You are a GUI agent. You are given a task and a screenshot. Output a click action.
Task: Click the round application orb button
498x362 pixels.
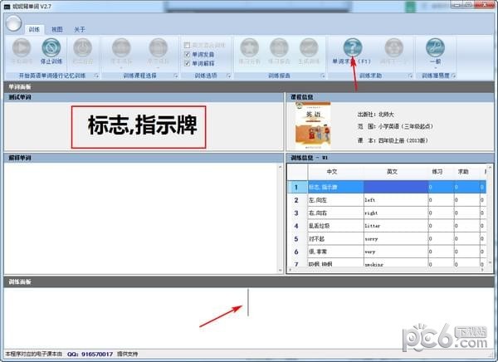[x=13, y=23]
